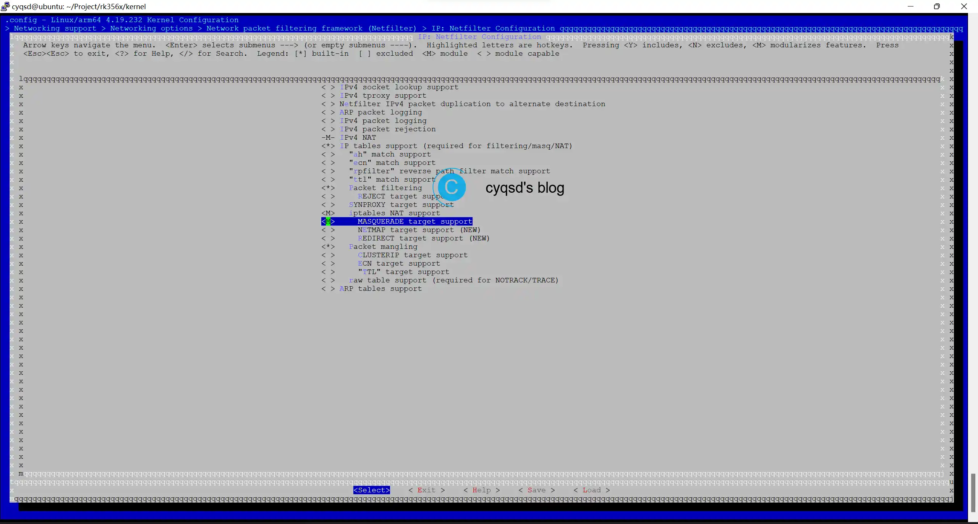This screenshot has height=524, width=978.
Task: Select Packet mangling entry
Action: click(x=369, y=247)
